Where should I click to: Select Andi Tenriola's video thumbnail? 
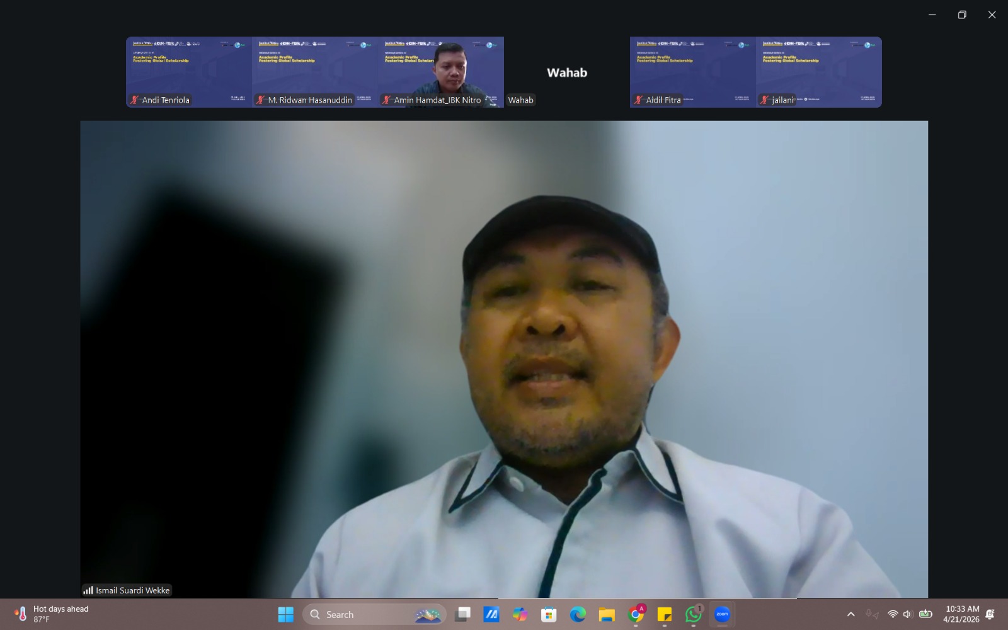(188, 72)
